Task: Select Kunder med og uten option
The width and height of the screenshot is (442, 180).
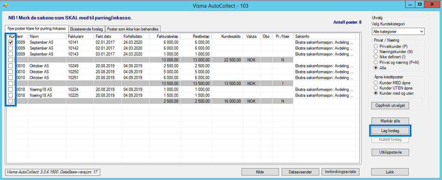Action: click(x=376, y=93)
